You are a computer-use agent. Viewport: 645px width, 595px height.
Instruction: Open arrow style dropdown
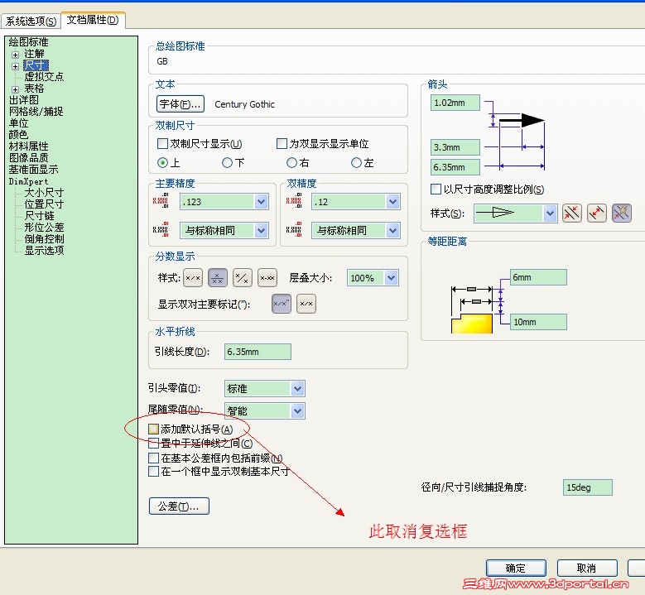(550, 214)
